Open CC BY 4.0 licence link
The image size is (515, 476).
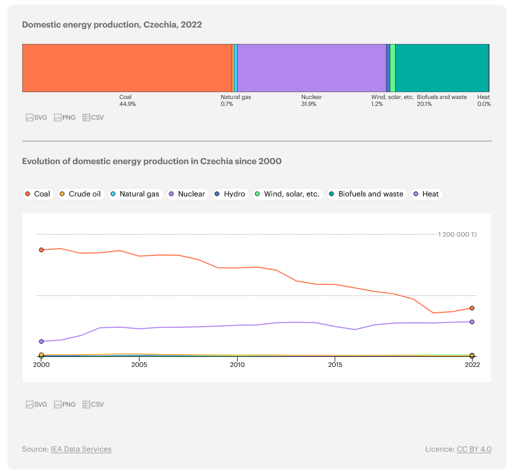click(x=474, y=449)
